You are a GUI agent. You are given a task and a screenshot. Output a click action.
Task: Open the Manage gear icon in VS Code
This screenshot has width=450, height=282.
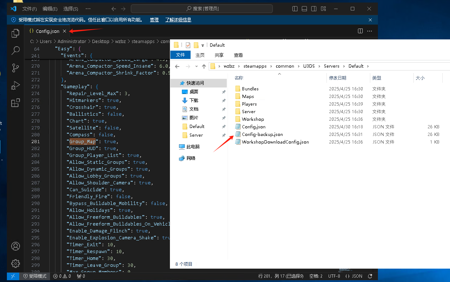16,263
